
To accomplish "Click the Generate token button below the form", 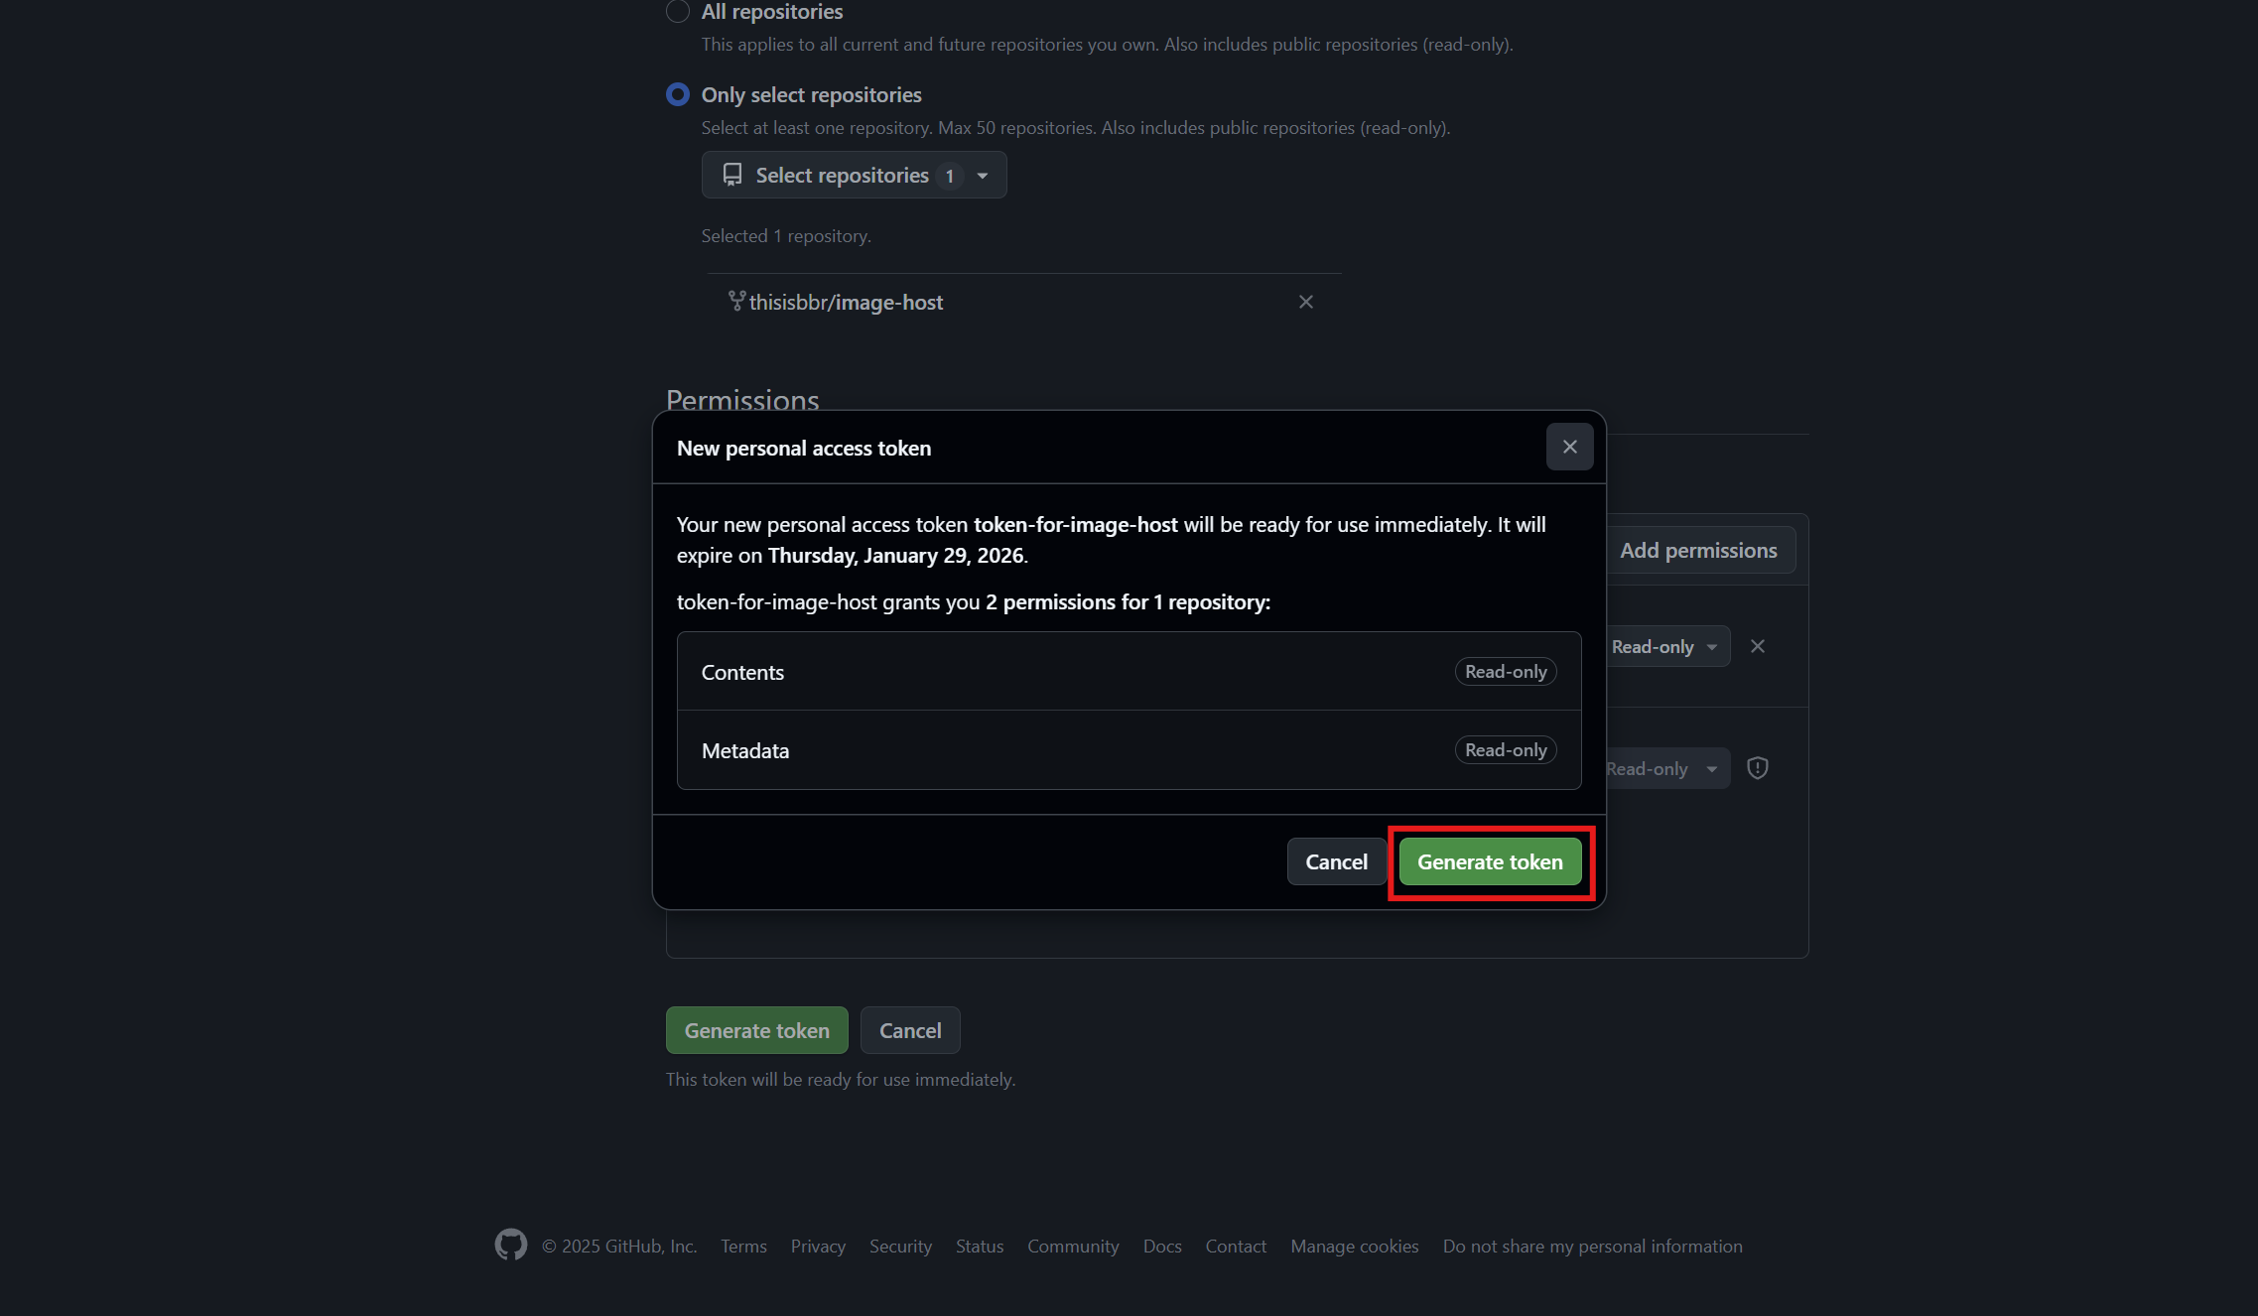I will (x=756, y=1029).
